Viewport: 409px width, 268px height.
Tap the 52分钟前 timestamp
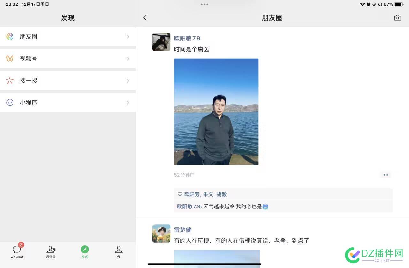click(x=184, y=175)
